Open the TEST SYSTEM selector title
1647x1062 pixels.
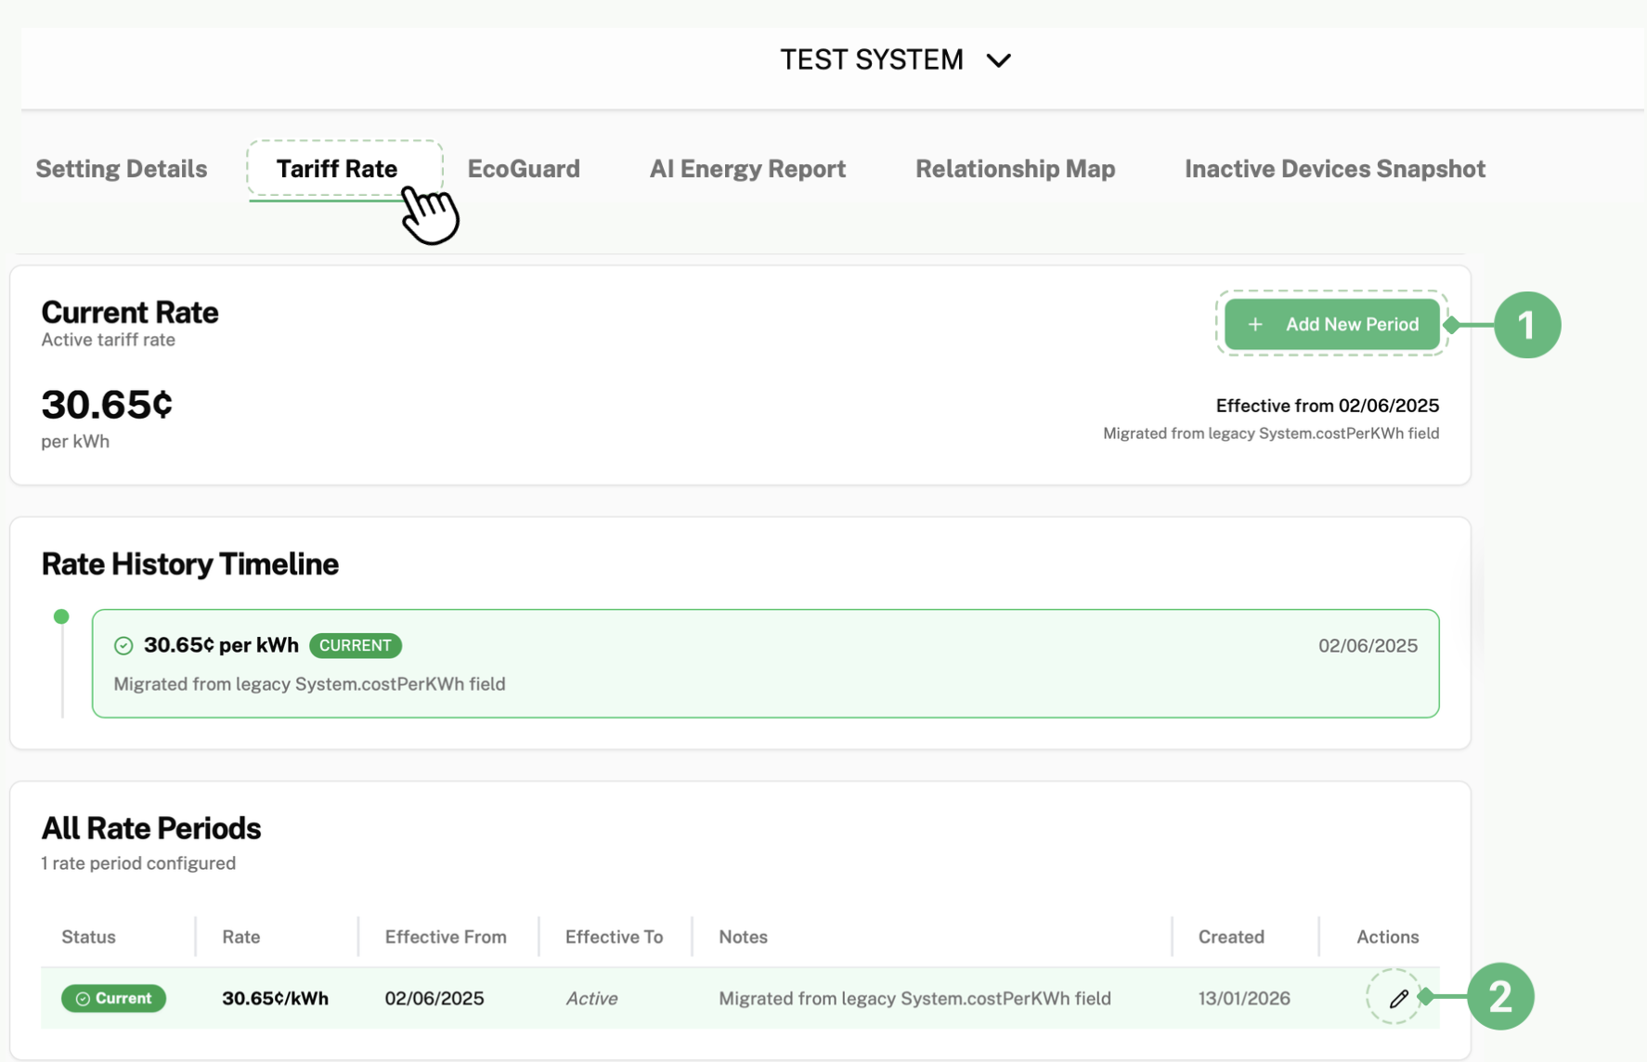pos(871,60)
